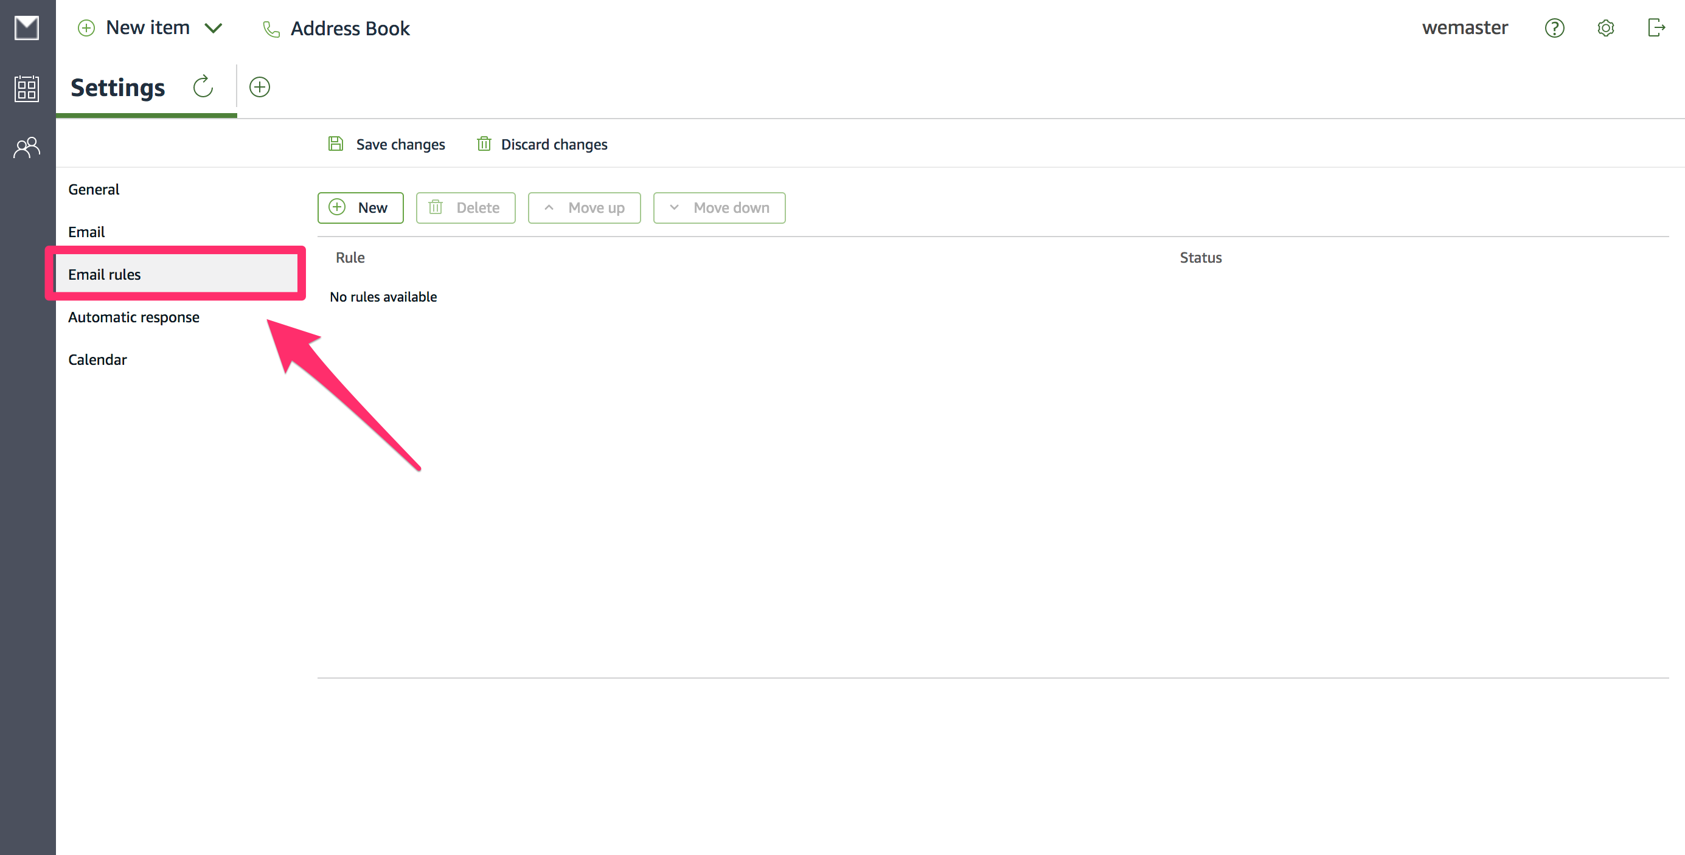
Task: Click the refresh icon beside Settings
Action: tap(203, 87)
